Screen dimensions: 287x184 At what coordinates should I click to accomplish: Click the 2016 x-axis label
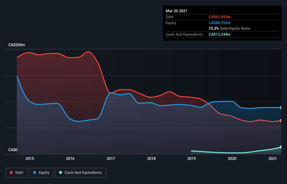tap(70, 158)
